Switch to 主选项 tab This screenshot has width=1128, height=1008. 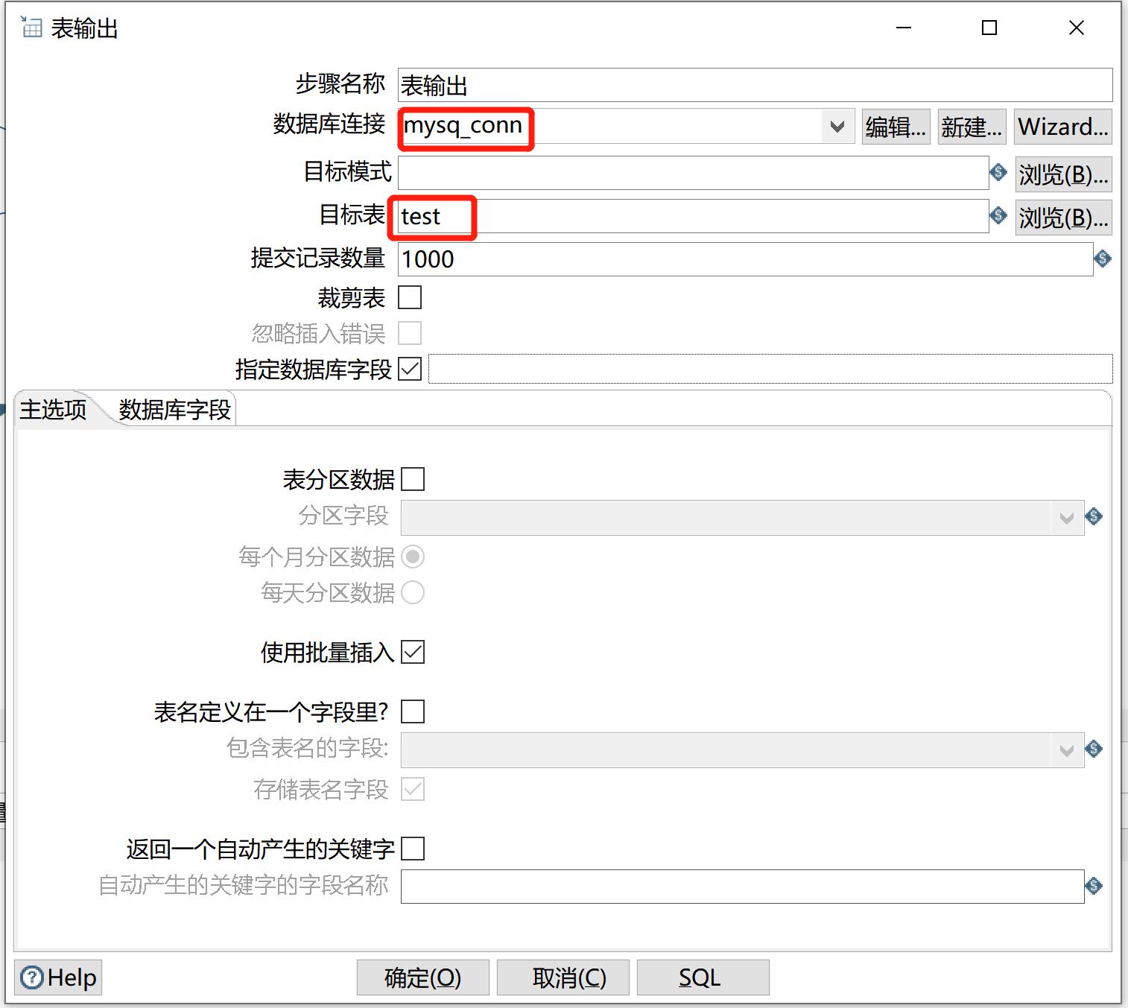pyautogui.click(x=54, y=409)
